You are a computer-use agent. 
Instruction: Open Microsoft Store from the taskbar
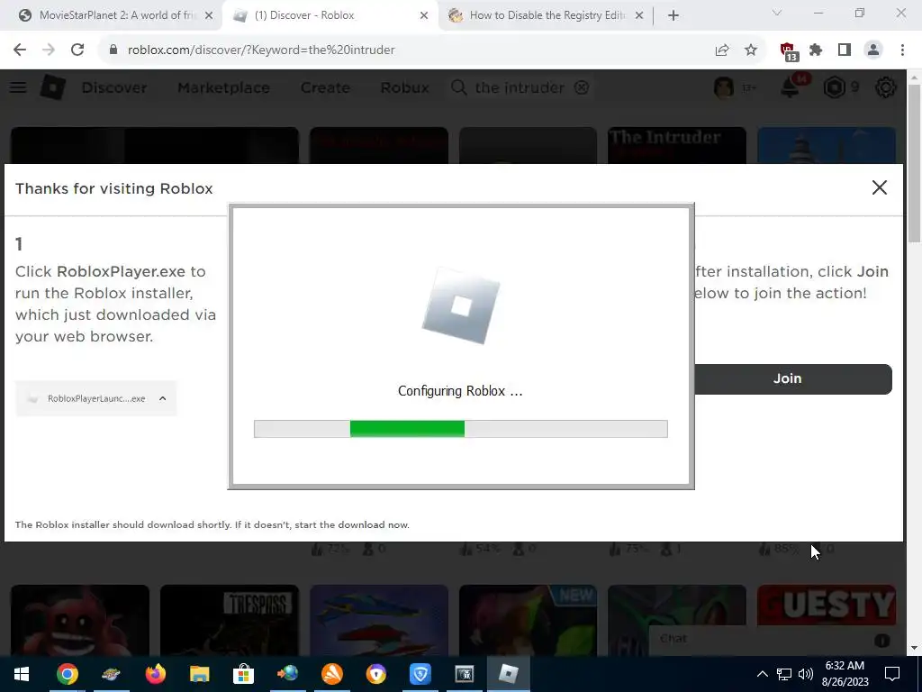pos(243,674)
